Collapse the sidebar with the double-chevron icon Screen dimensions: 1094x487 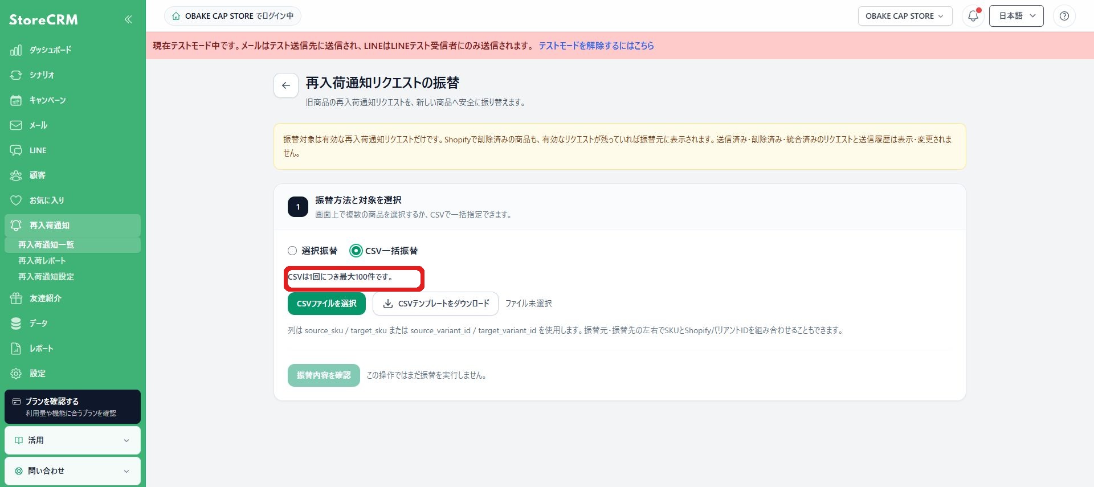pyautogui.click(x=128, y=19)
